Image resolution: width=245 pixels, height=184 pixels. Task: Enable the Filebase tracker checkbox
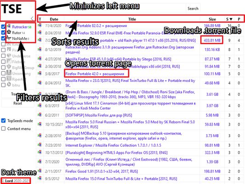coord(3,62)
